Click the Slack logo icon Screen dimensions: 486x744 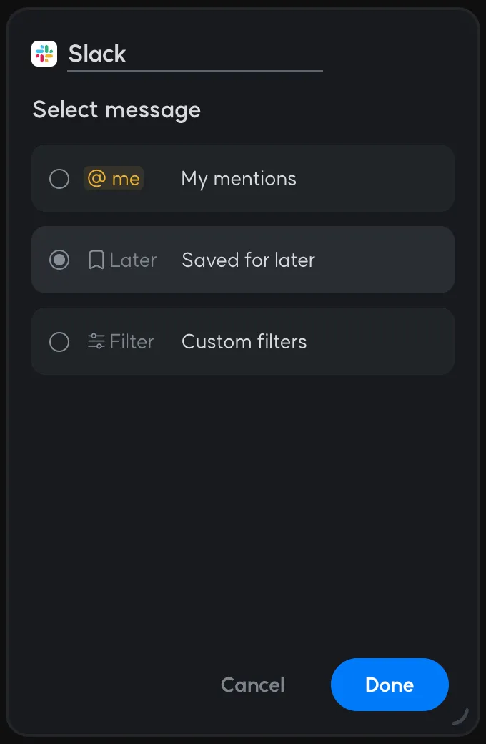[44, 54]
